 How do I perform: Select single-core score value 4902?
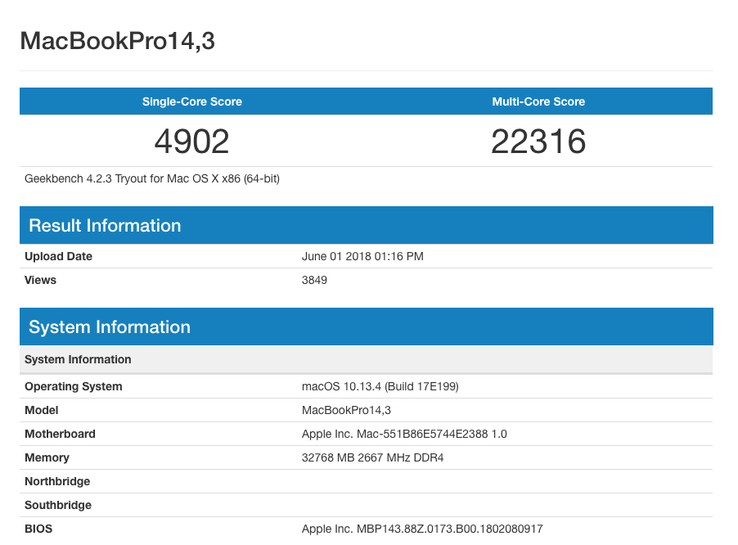(x=192, y=142)
